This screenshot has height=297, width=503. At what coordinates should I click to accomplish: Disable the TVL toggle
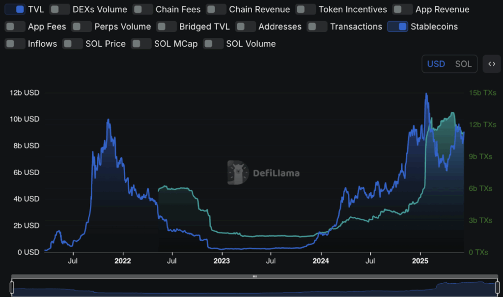(15, 9)
